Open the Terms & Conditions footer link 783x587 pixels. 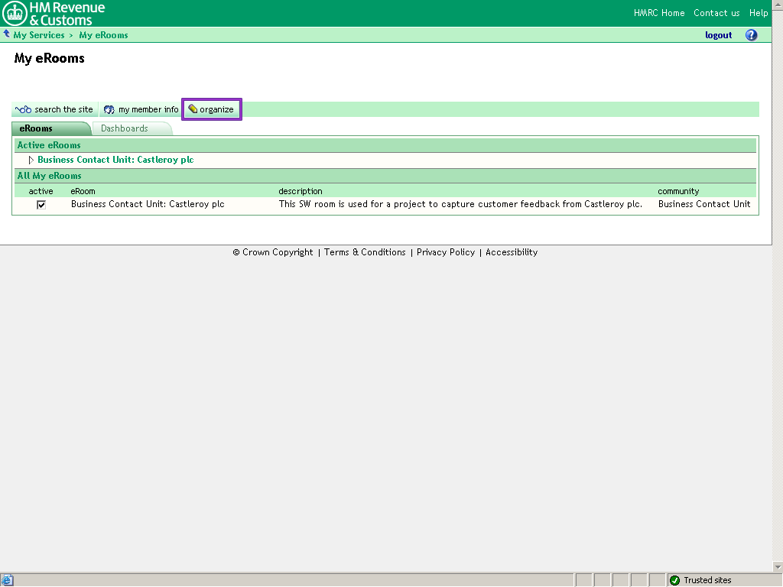pos(365,252)
